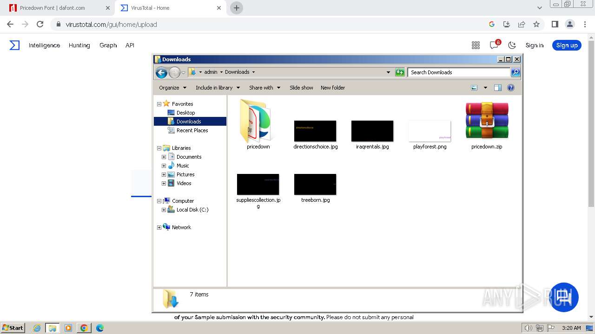Expand the Videos library node

[x=164, y=183]
